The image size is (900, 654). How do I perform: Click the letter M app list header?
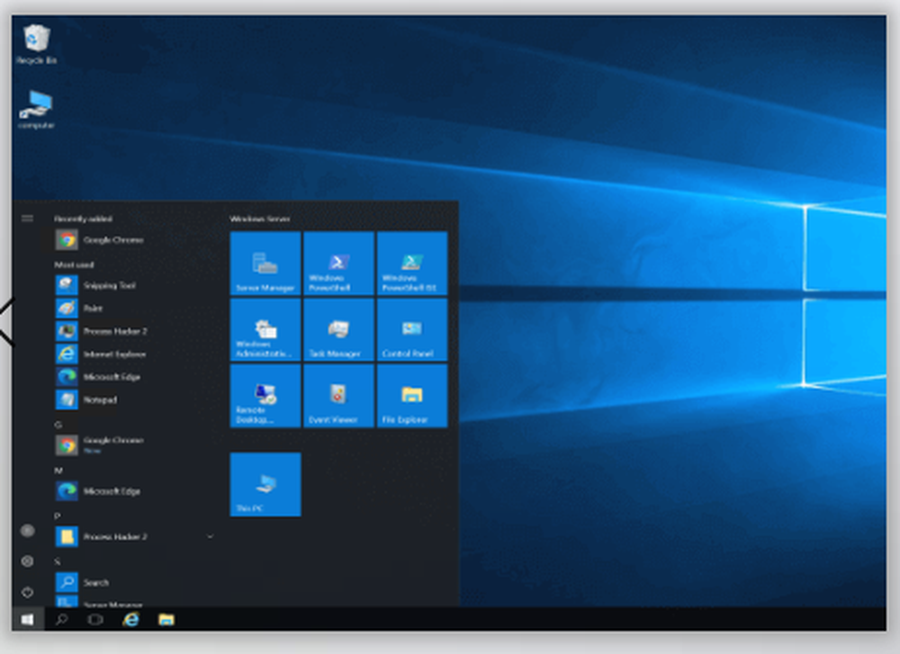58,470
